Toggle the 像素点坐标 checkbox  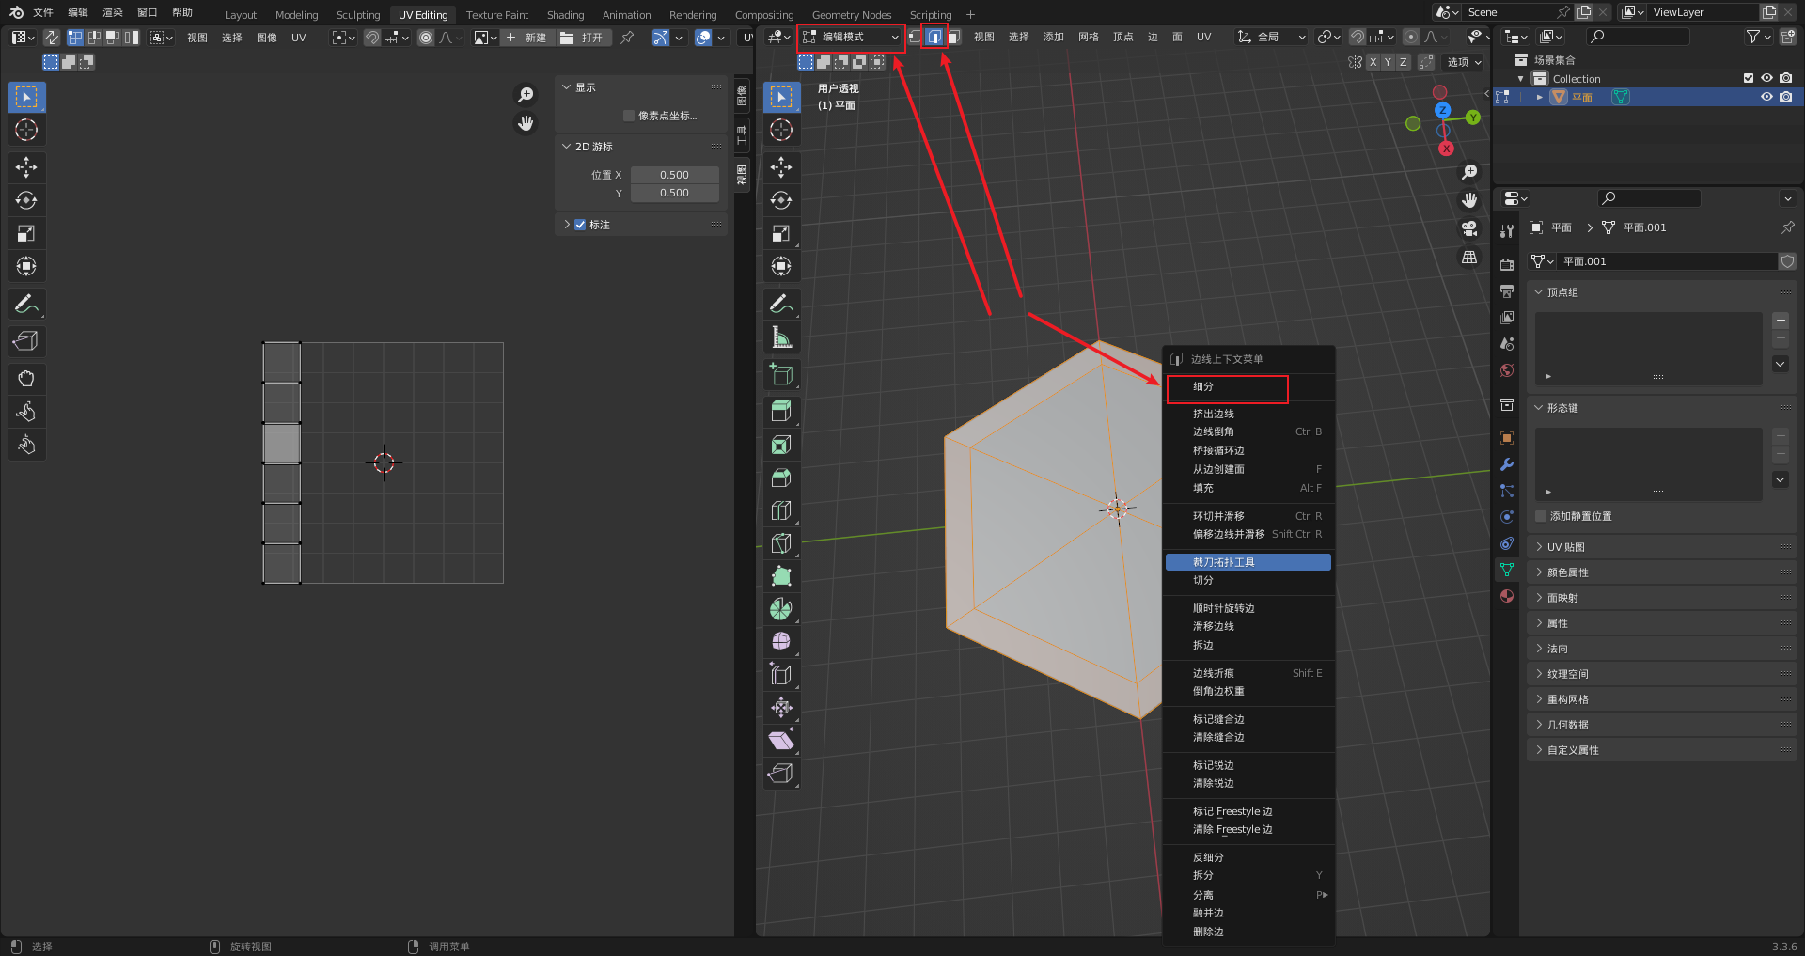[629, 116]
